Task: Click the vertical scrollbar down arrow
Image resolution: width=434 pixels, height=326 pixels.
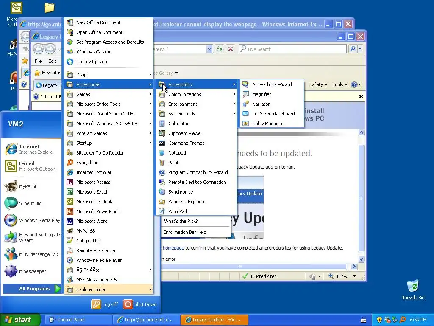Action: 361,259
